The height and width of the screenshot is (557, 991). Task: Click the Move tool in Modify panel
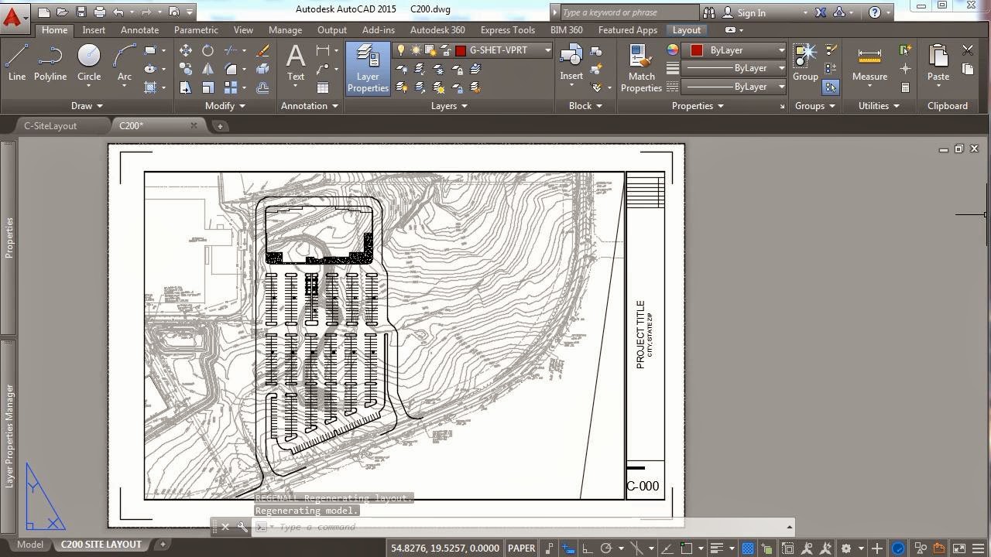186,50
